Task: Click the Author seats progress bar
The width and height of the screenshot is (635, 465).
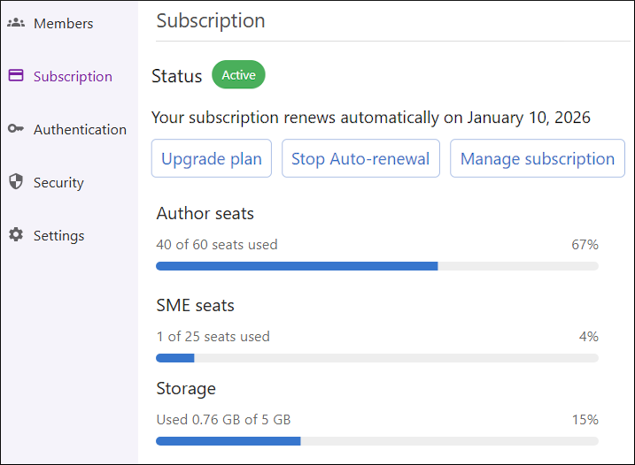Action: click(x=376, y=266)
